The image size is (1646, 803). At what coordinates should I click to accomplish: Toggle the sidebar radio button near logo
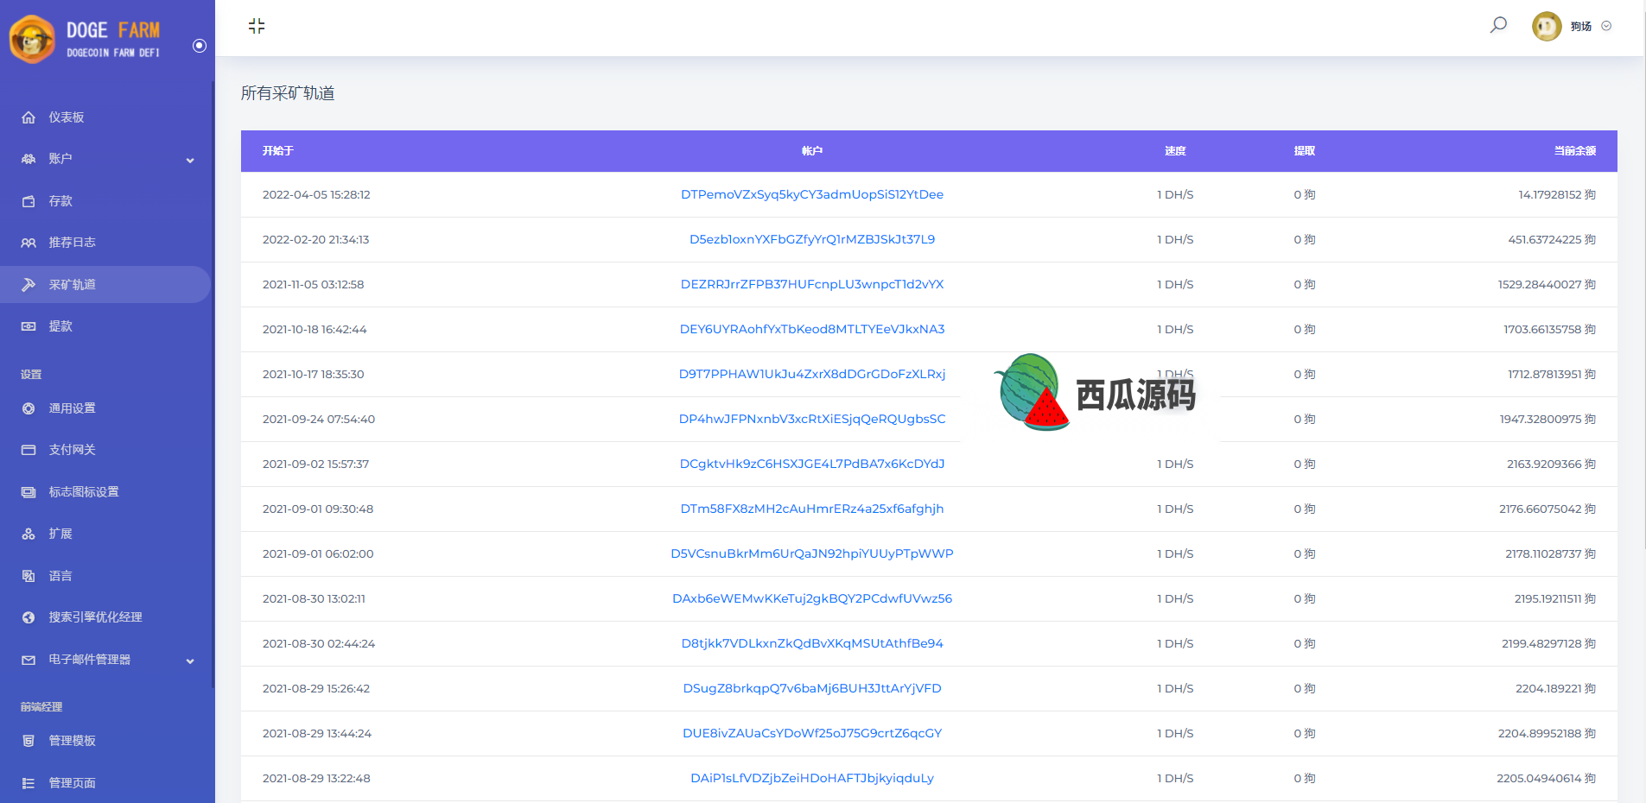coord(200,46)
